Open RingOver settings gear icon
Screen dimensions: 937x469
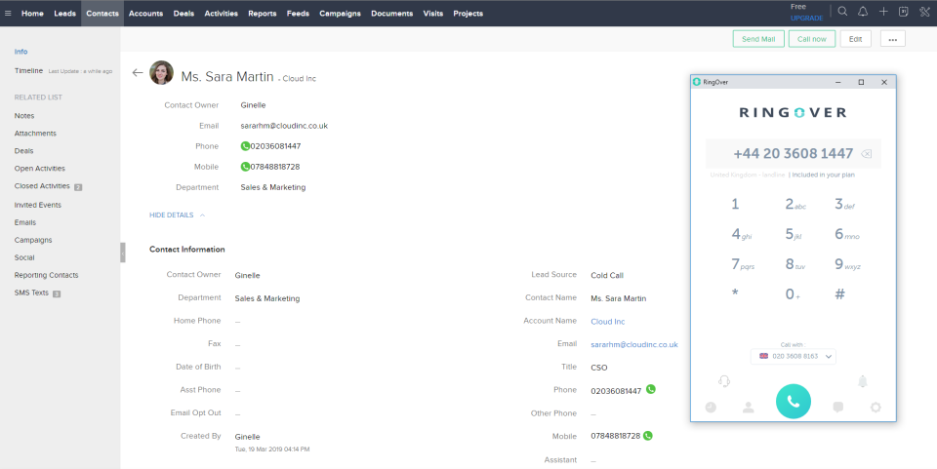(876, 407)
